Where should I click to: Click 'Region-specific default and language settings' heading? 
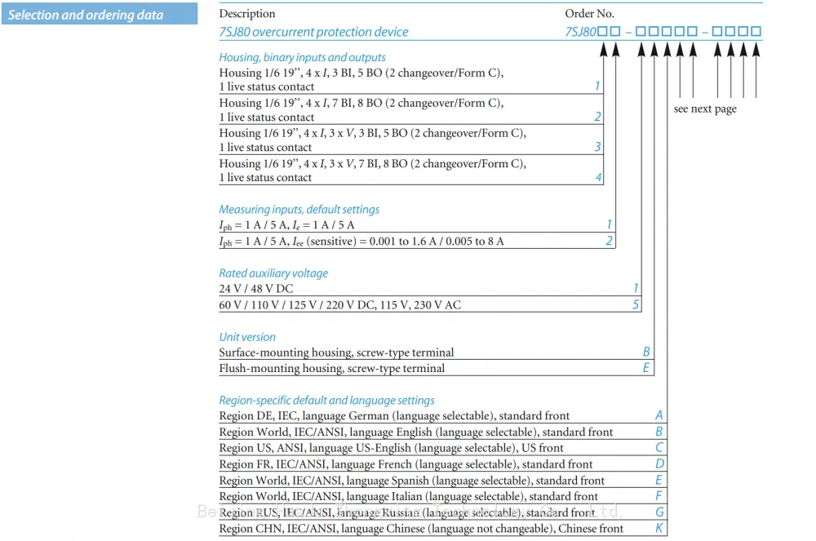(326, 400)
